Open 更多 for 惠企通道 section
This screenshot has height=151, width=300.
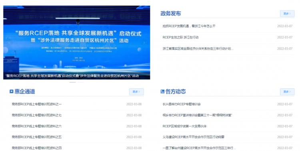tap(136, 92)
